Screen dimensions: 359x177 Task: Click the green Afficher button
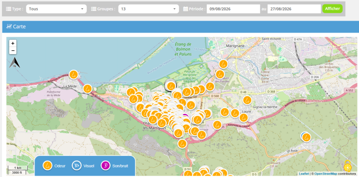click(x=333, y=9)
